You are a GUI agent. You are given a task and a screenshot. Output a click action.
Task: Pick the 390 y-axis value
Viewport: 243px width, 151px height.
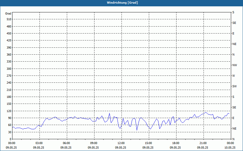pos(9,48)
